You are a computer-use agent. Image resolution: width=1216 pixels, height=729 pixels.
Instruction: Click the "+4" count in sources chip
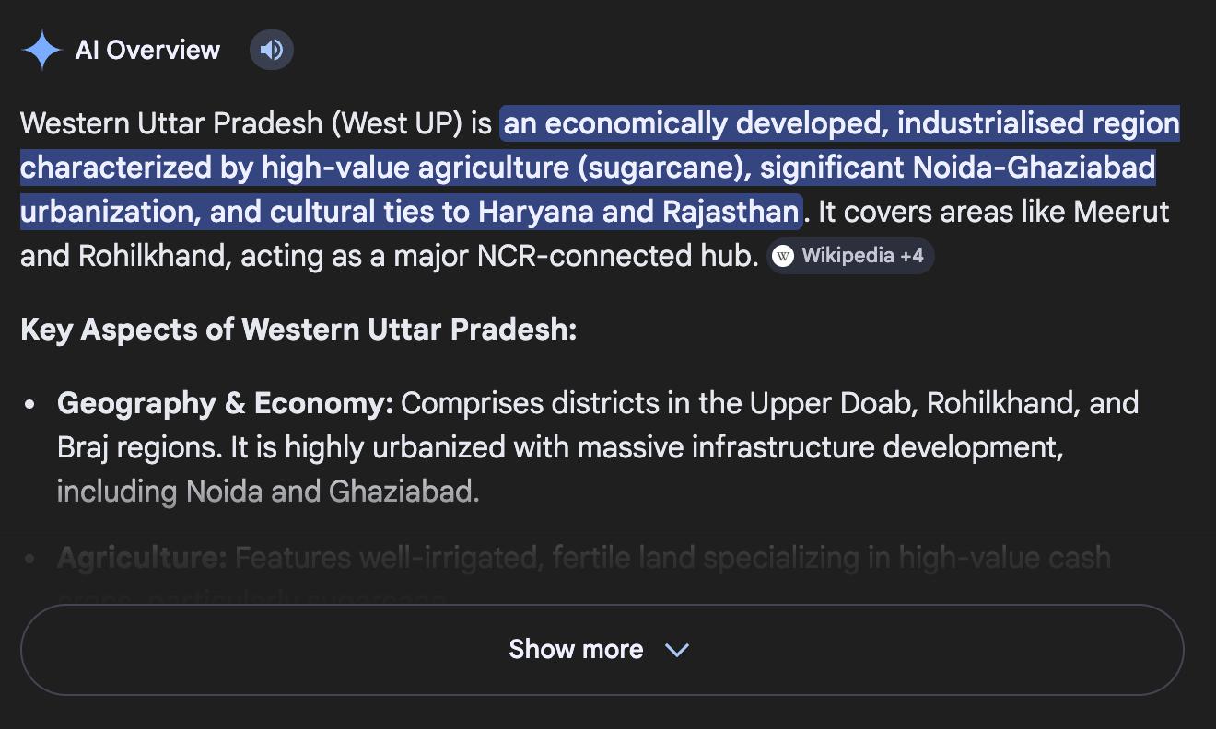pos(911,256)
